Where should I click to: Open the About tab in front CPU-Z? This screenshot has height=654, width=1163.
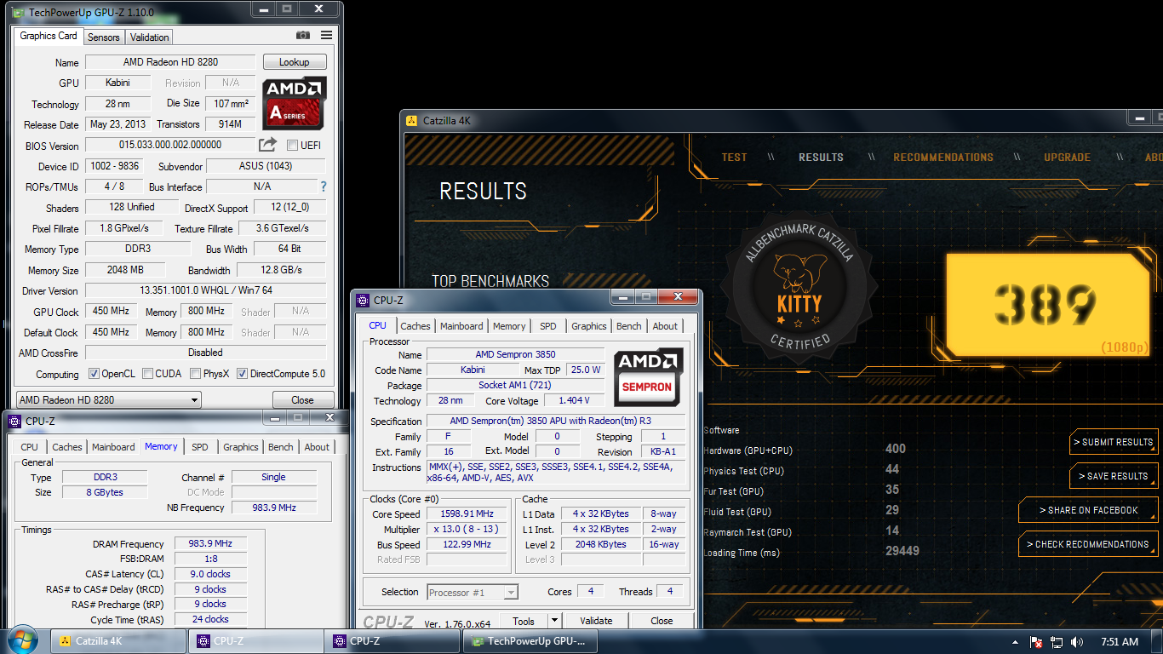pos(665,326)
